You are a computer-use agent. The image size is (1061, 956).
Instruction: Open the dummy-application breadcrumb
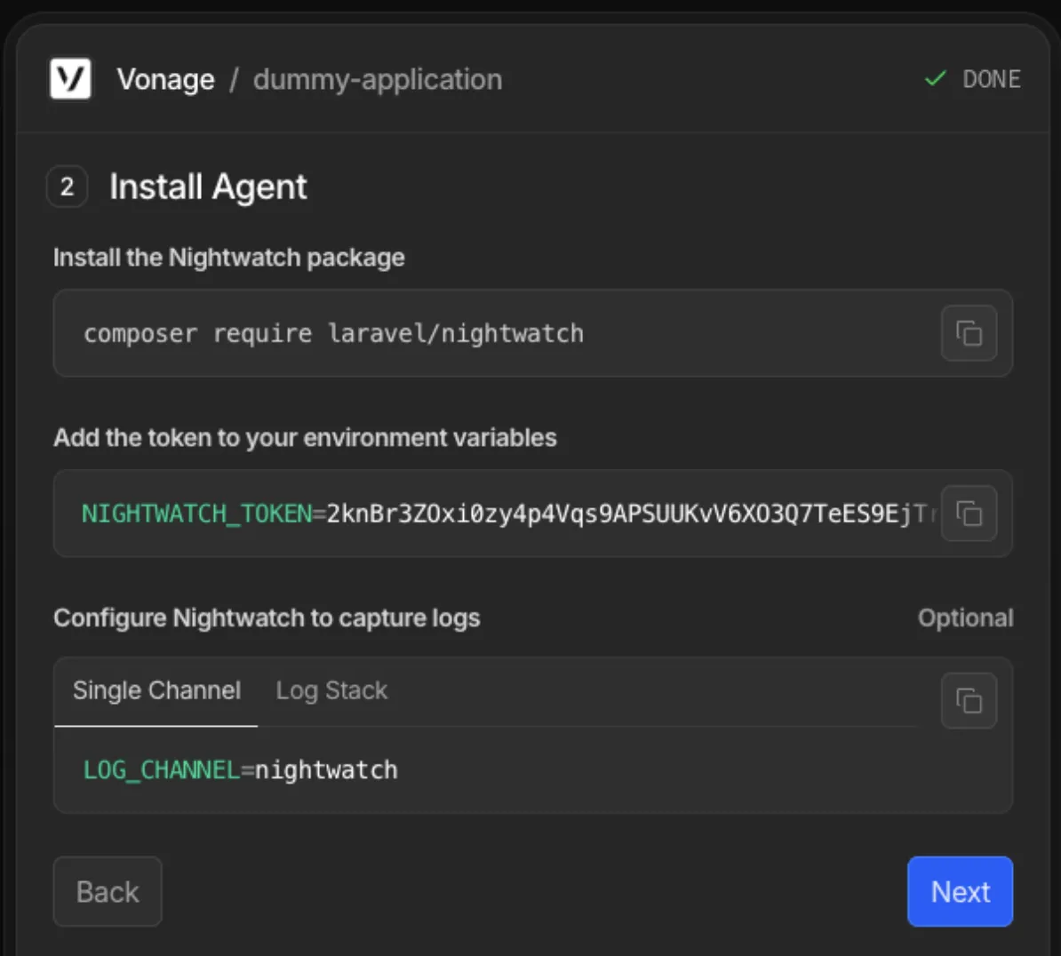pos(377,80)
